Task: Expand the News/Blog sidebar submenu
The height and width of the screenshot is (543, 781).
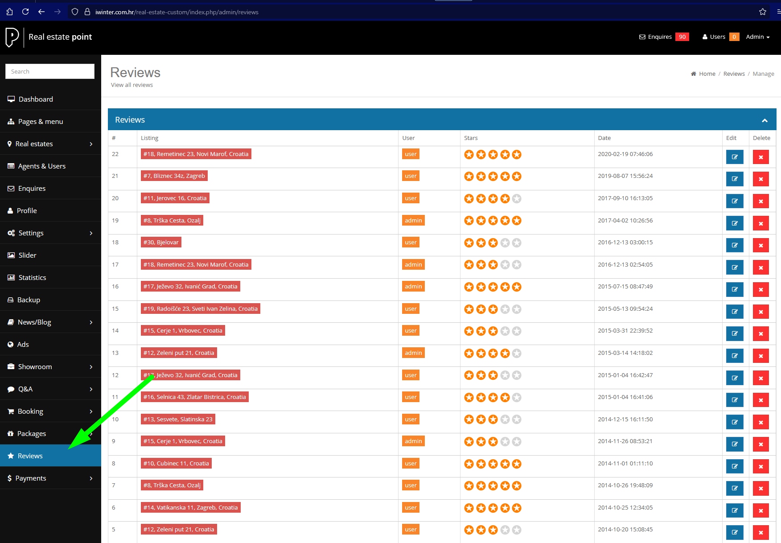Action: 91,322
